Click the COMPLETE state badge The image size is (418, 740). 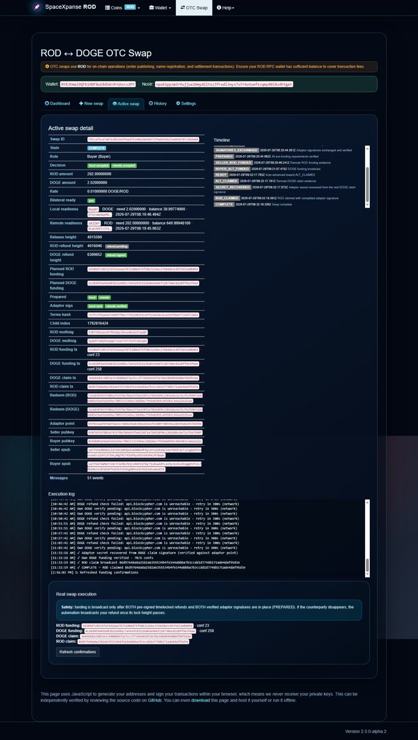[97, 148]
